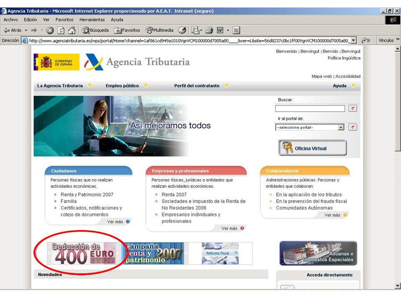Open the Ayuda menu in menu bar

117,20
